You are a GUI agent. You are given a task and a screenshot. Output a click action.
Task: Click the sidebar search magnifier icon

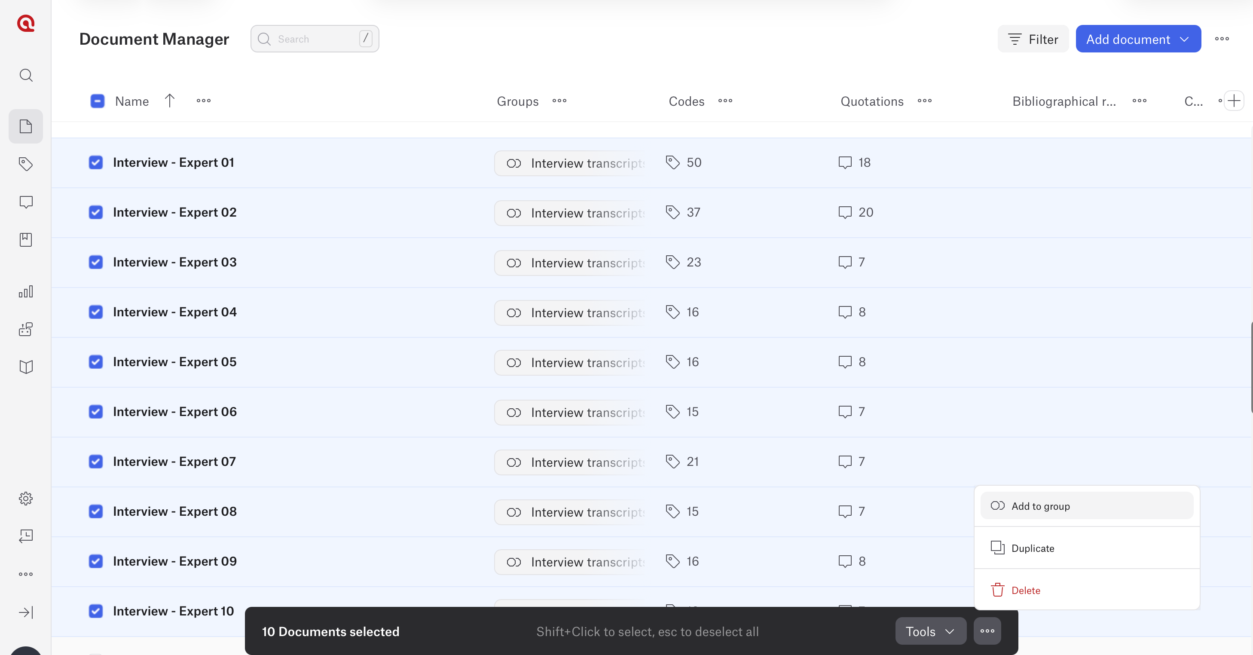click(x=26, y=75)
